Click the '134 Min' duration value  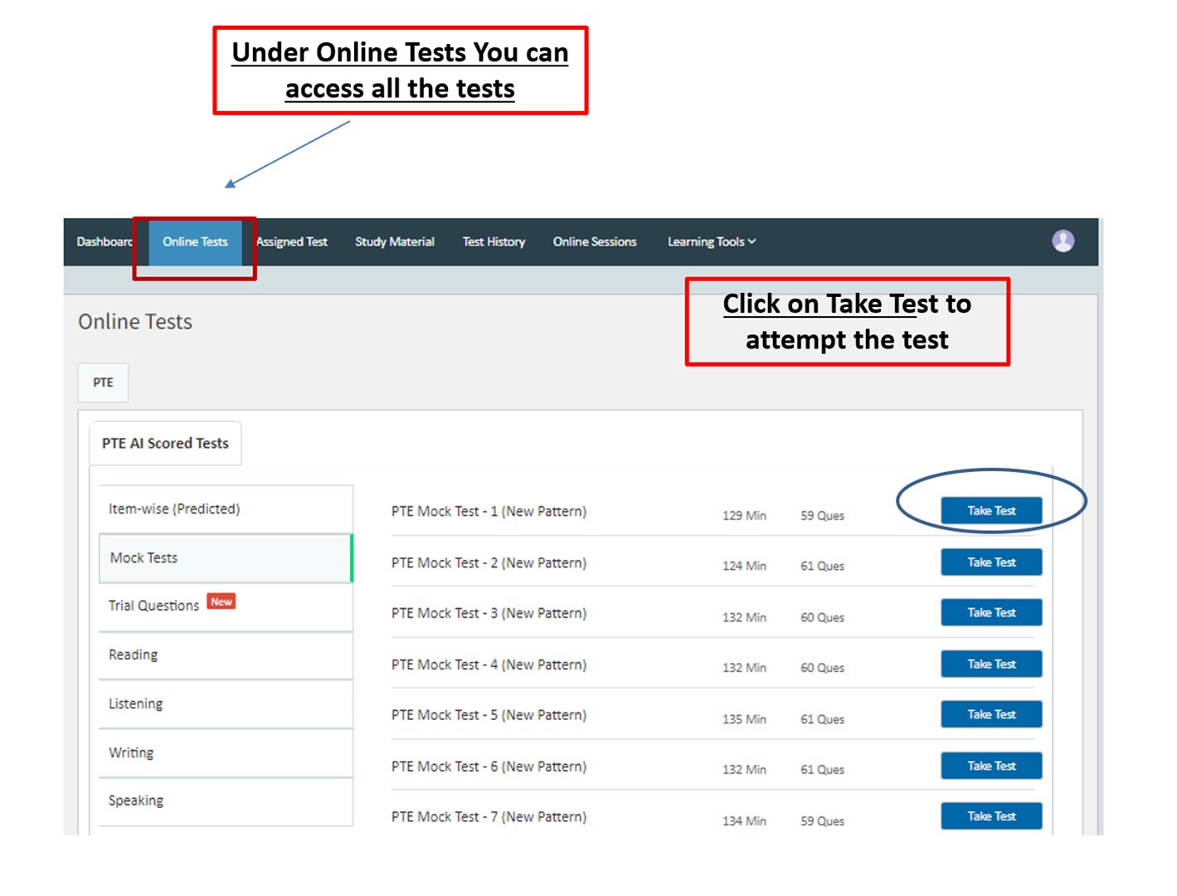(x=744, y=821)
